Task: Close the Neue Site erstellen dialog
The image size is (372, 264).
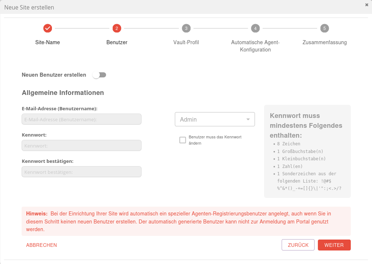Action: point(367,5)
